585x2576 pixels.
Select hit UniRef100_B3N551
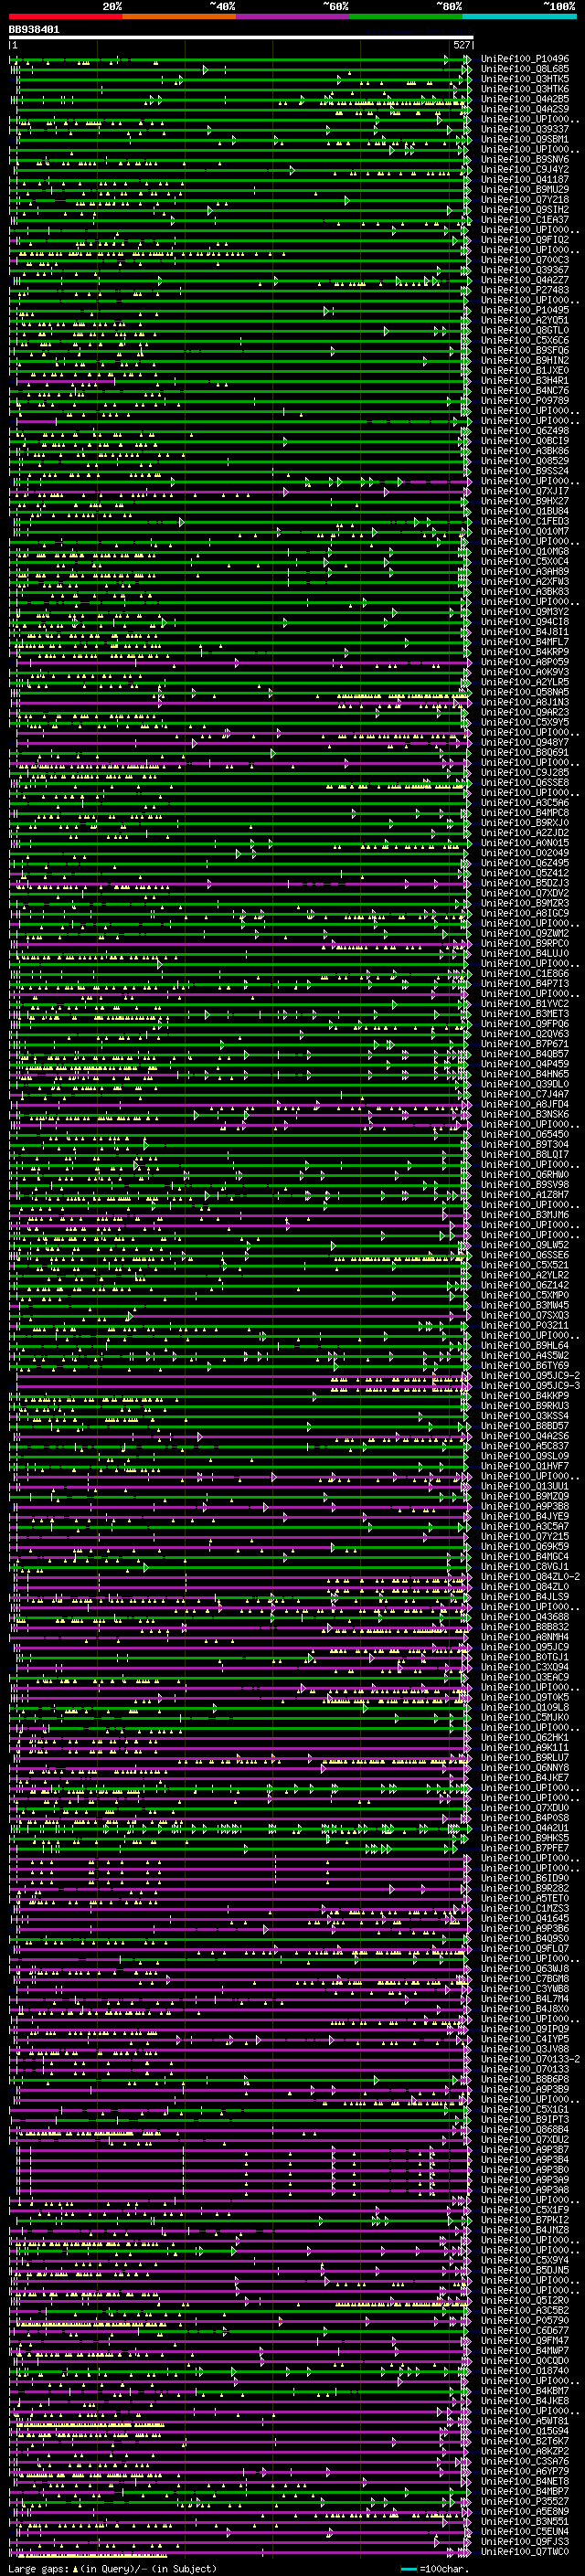(x=525, y=2521)
